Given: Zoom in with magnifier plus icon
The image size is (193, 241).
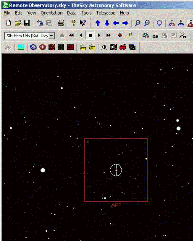Looking at the screenshot, I should [138, 23].
